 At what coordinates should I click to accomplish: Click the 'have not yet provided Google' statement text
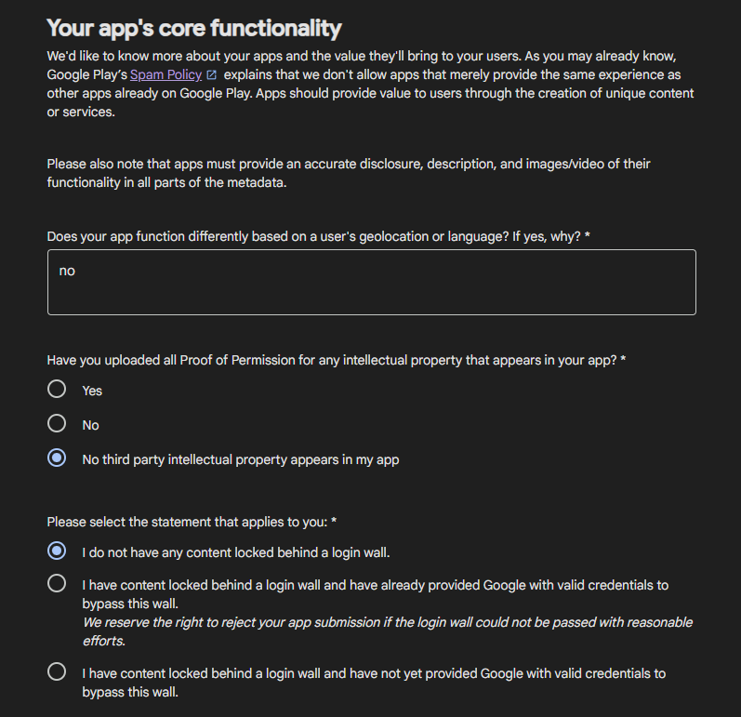pos(374,683)
